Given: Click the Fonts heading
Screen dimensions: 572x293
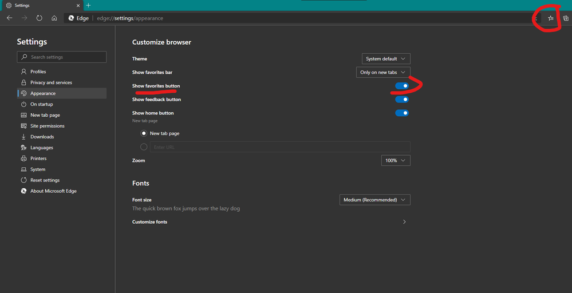Looking at the screenshot, I should tap(141, 183).
